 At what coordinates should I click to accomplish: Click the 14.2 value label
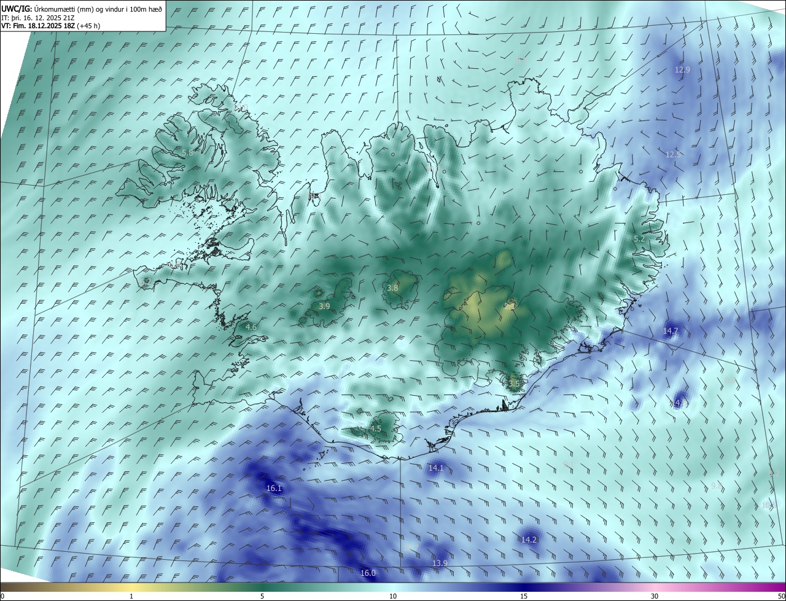[x=529, y=540]
